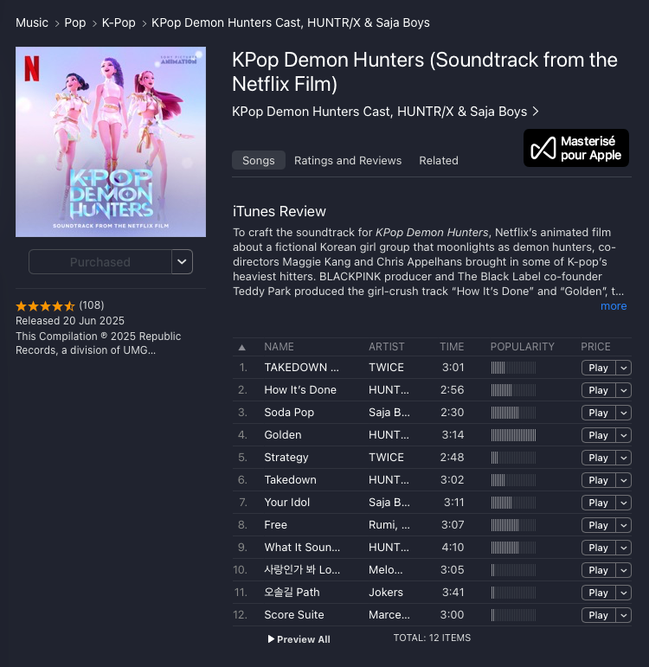Go to the Music breadcrumb

[x=32, y=22]
